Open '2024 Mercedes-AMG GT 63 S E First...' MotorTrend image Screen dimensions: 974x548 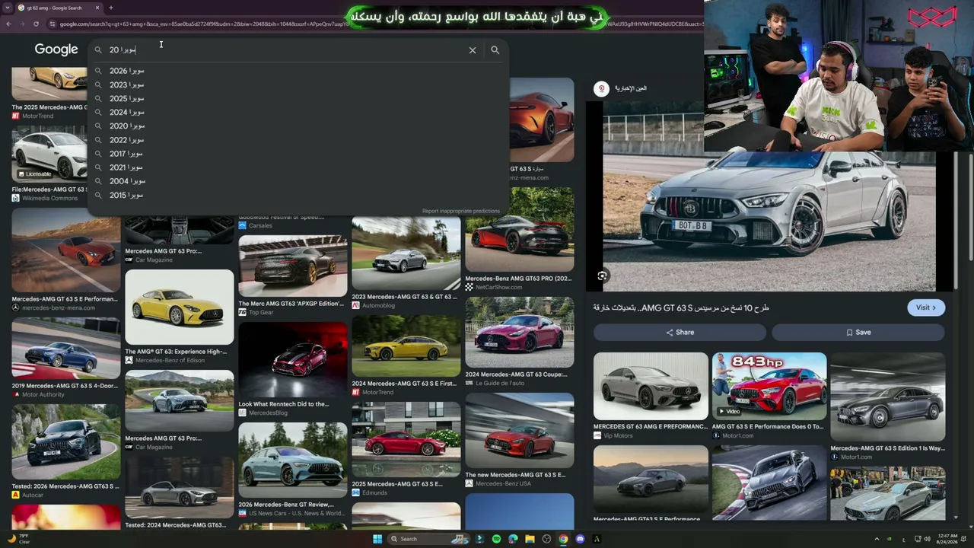coord(406,346)
